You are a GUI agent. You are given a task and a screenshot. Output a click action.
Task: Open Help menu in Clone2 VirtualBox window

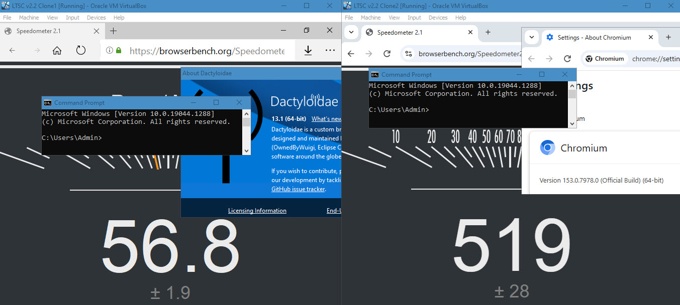pos(460,18)
